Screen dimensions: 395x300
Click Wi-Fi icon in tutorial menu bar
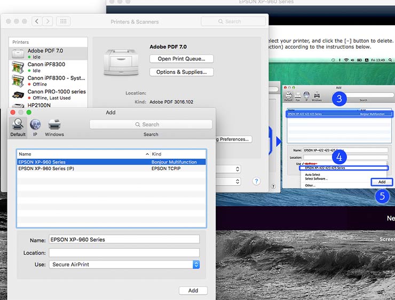tap(346, 60)
